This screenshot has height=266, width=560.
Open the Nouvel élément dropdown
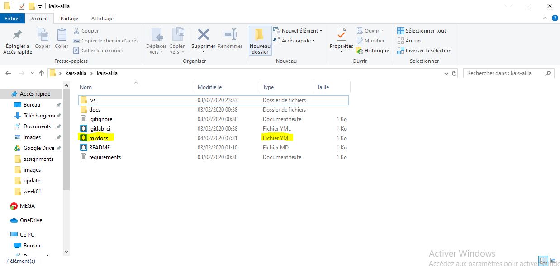(298, 31)
